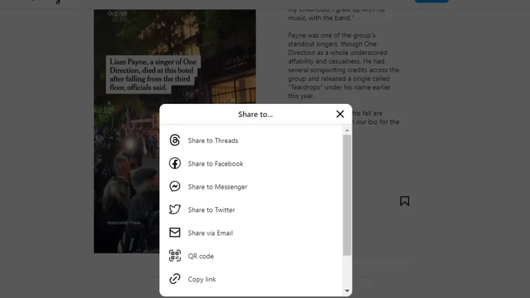Click the Threads logo icon
Image resolution: width=530 pixels, height=298 pixels.
(x=175, y=140)
